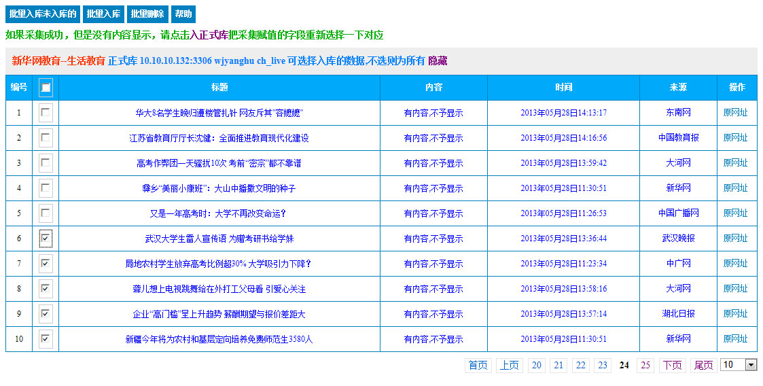Jump to page 20

pos(537,366)
